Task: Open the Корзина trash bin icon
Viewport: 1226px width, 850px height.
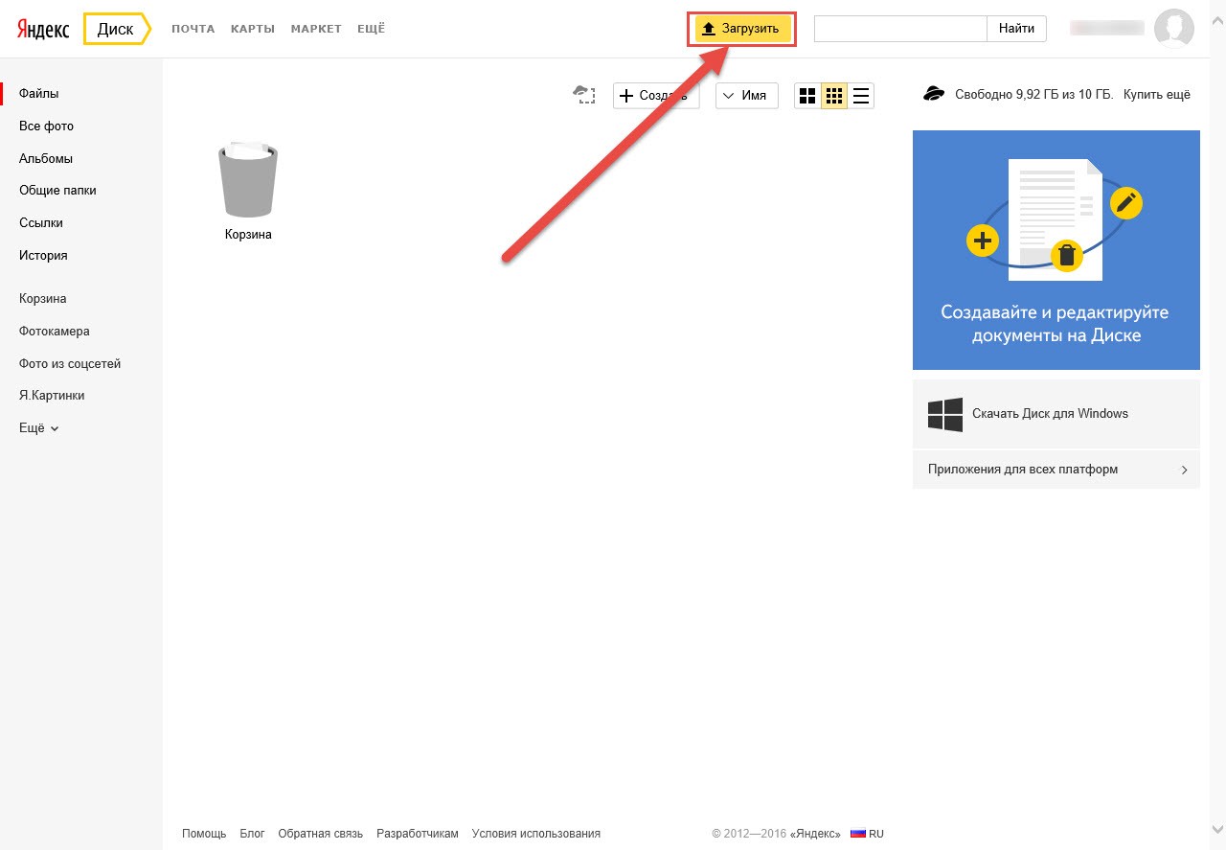Action: tap(248, 182)
